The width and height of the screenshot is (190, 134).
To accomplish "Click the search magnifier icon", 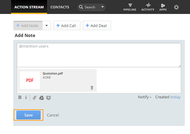I will [81, 7].
